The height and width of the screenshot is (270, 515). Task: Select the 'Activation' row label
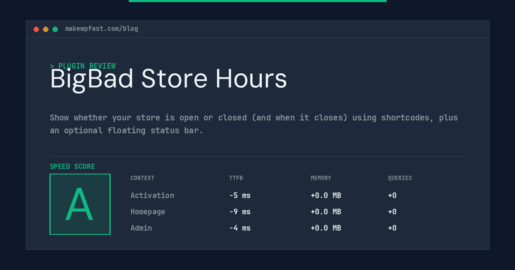(152, 195)
